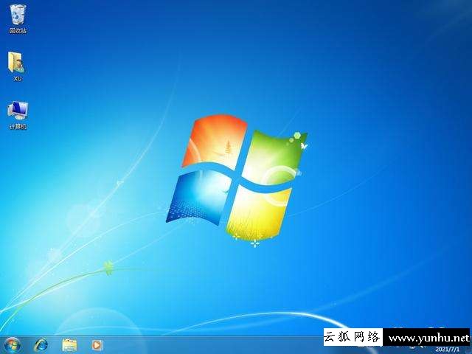The height and width of the screenshot is (354, 472).
Task: Launch Internet Explorer from the taskbar
Action: [x=41, y=345]
